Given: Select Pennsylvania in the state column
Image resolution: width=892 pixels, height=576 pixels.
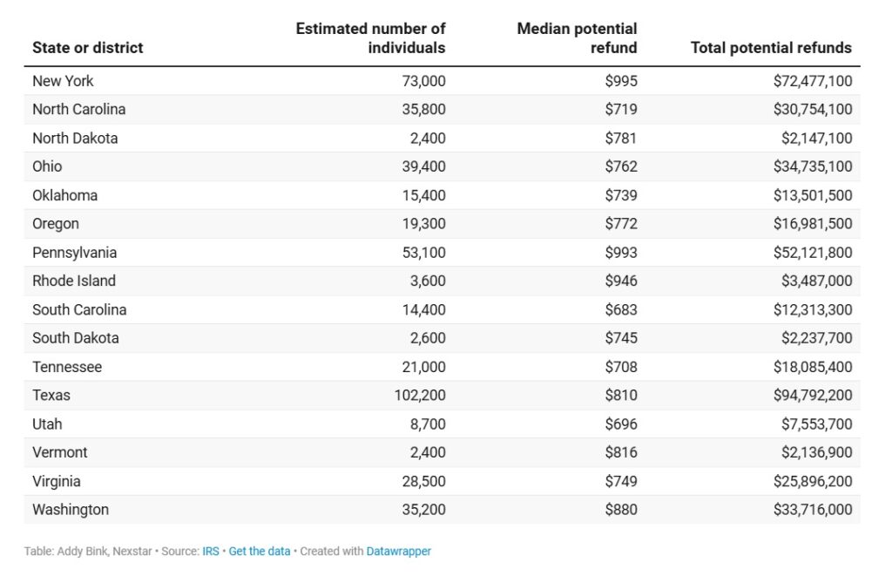Looking at the screenshot, I should pos(74,253).
